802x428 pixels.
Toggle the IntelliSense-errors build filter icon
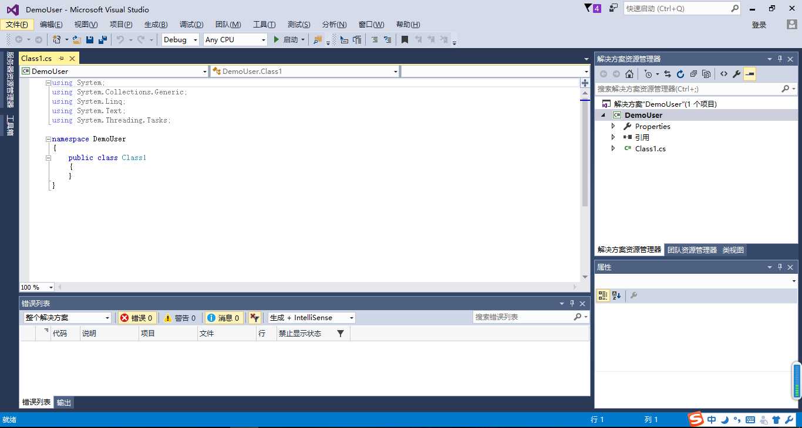tap(254, 318)
